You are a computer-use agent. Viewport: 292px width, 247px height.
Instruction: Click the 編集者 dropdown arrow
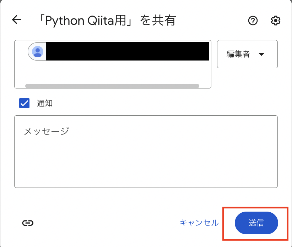262,54
